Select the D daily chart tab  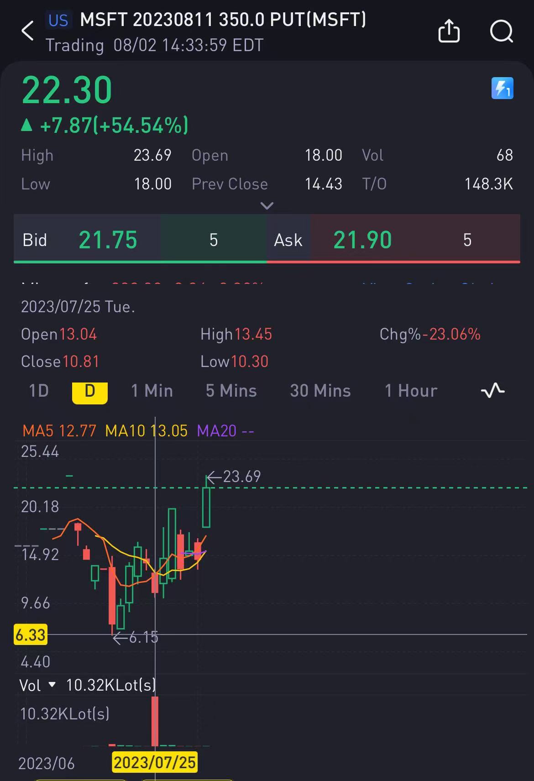90,393
